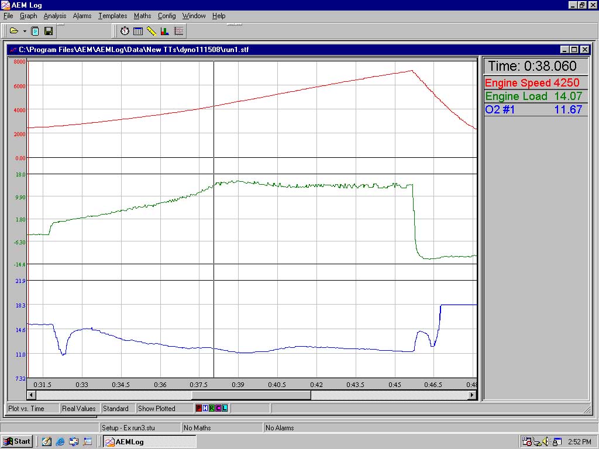Click the stopwatch toolbar icon

(x=125, y=31)
